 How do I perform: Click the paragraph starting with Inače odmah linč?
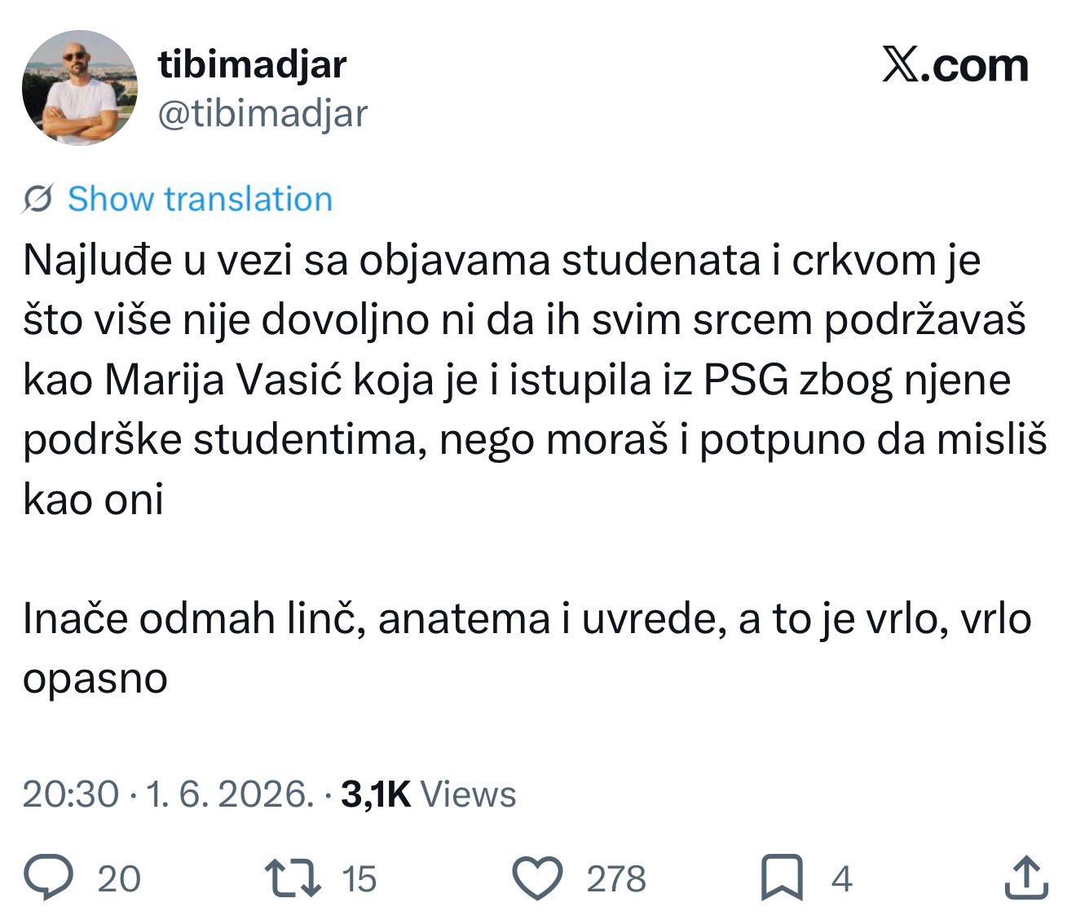pyautogui.click(x=527, y=649)
